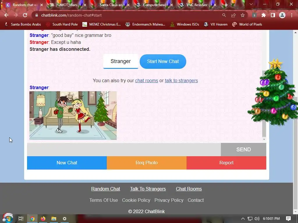This screenshot has height=223, width=298.
Task: Click chat box scroll down arrow
Action: 264,139
